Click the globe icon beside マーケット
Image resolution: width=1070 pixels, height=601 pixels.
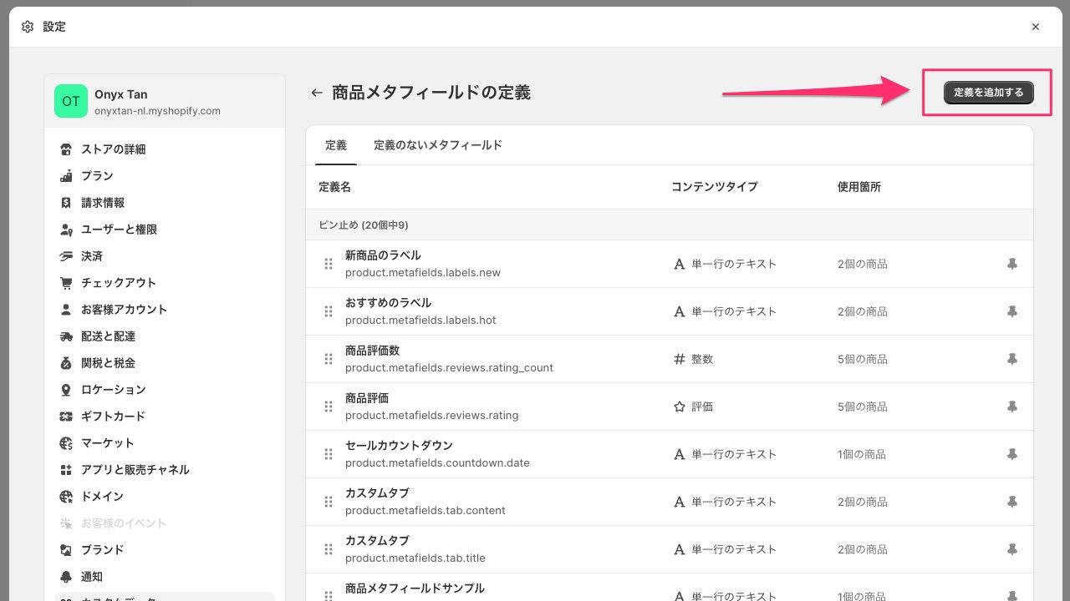[66, 443]
